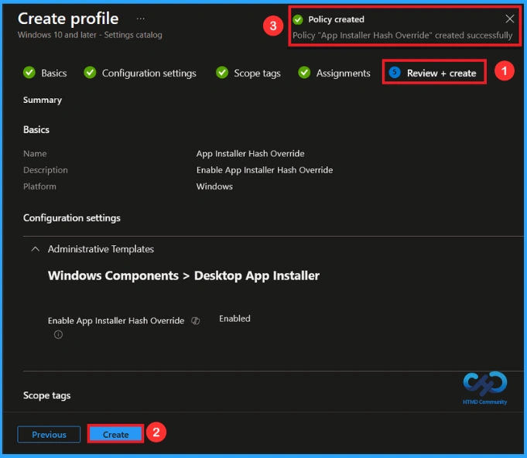527x458 pixels.
Task: Switch to the Scope tags step
Action: click(257, 73)
